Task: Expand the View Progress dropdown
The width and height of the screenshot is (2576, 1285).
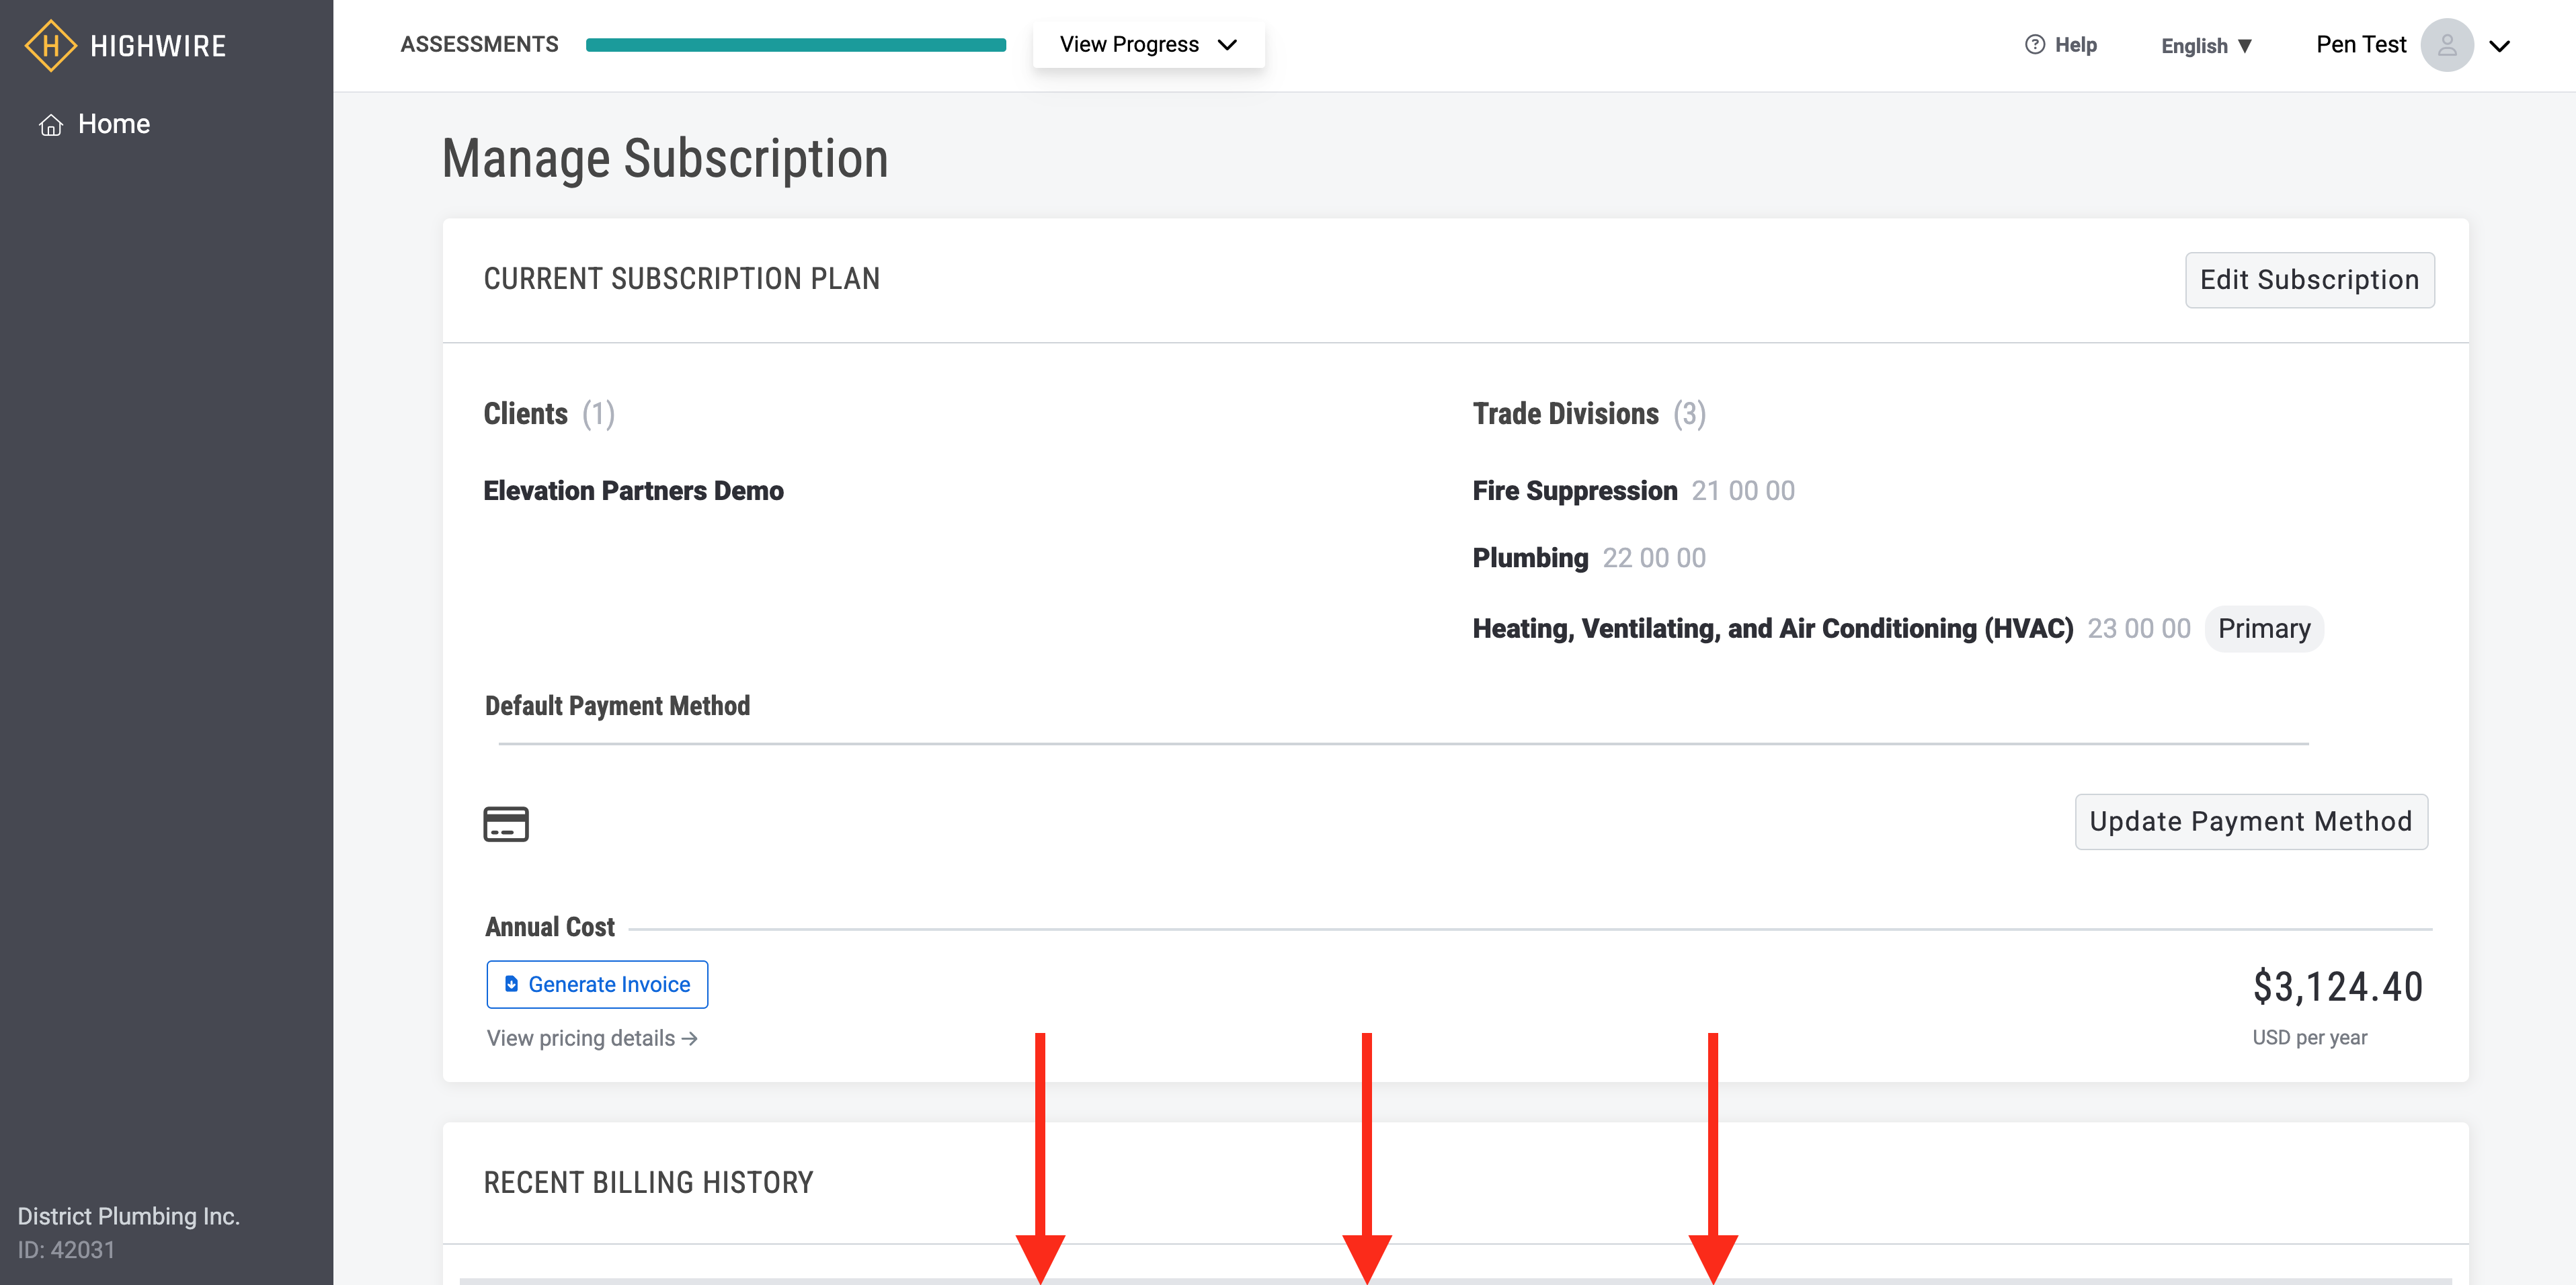Action: pos(1148,44)
